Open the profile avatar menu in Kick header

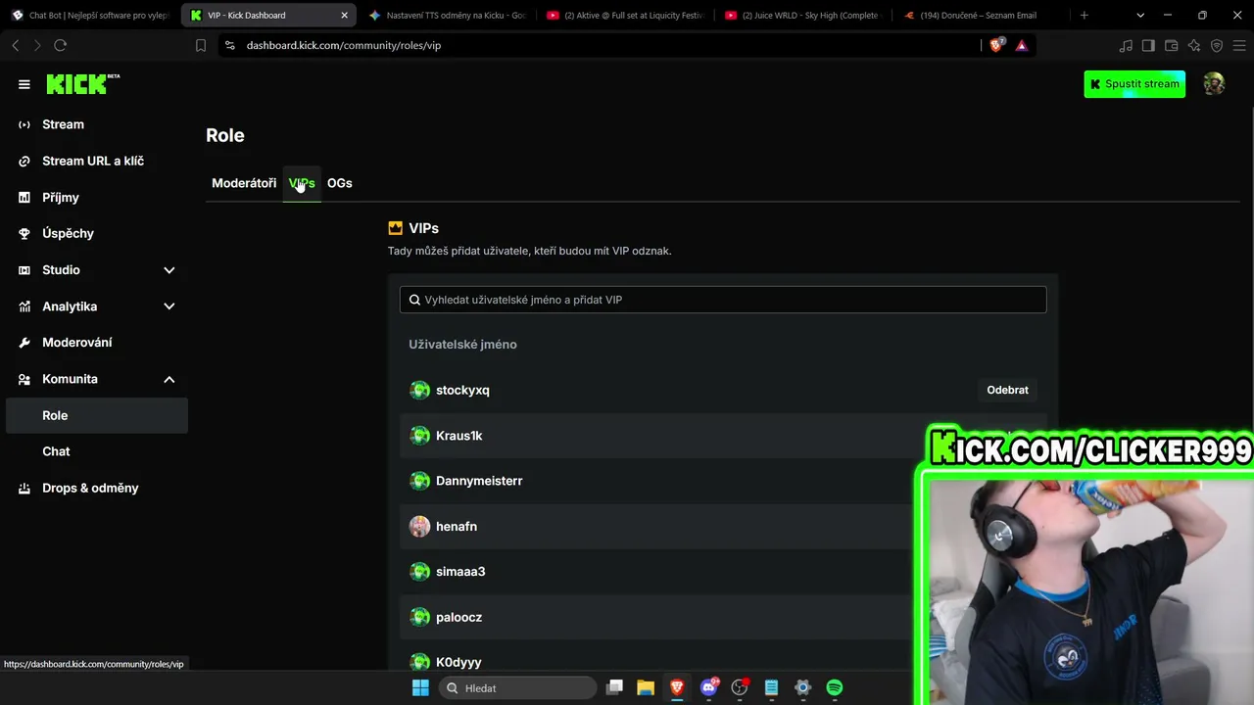(1214, 84)
